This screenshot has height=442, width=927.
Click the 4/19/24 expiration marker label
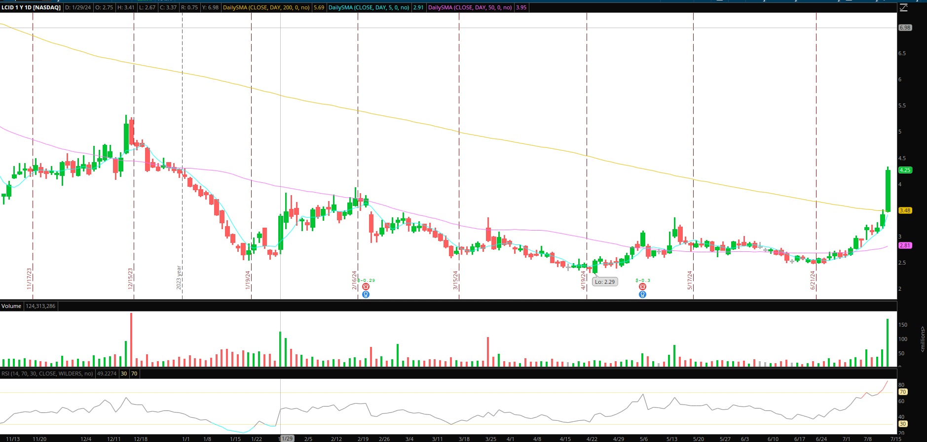[583, 280]
